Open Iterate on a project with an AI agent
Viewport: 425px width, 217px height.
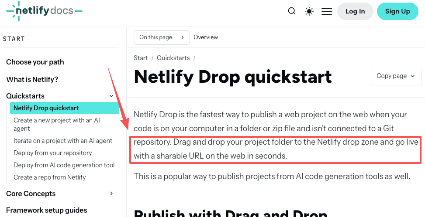[x=62, y=141]
